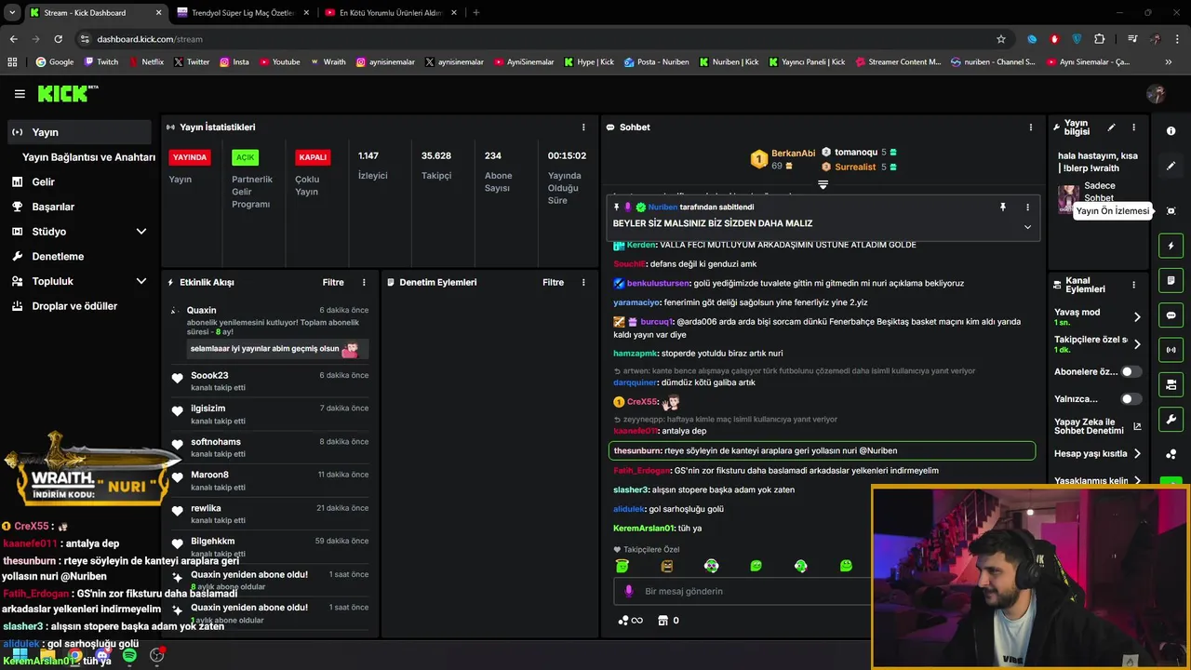
Task: Toggle Abonelere özel chat mode
Action: point(1131,372)
